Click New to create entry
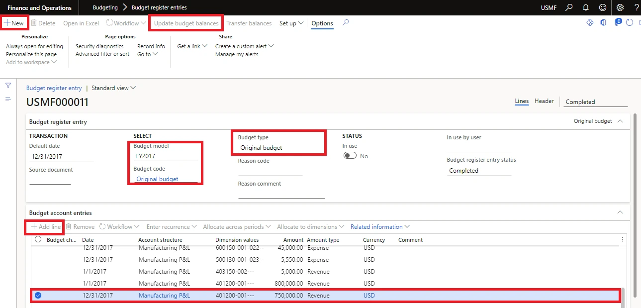This screenshot has height=308, width=641. (x=14, y=23)
